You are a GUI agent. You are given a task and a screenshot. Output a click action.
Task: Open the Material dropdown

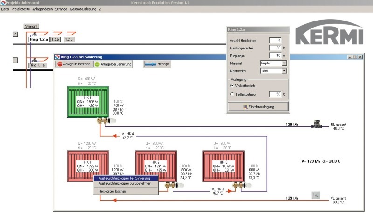pos(284,63)
